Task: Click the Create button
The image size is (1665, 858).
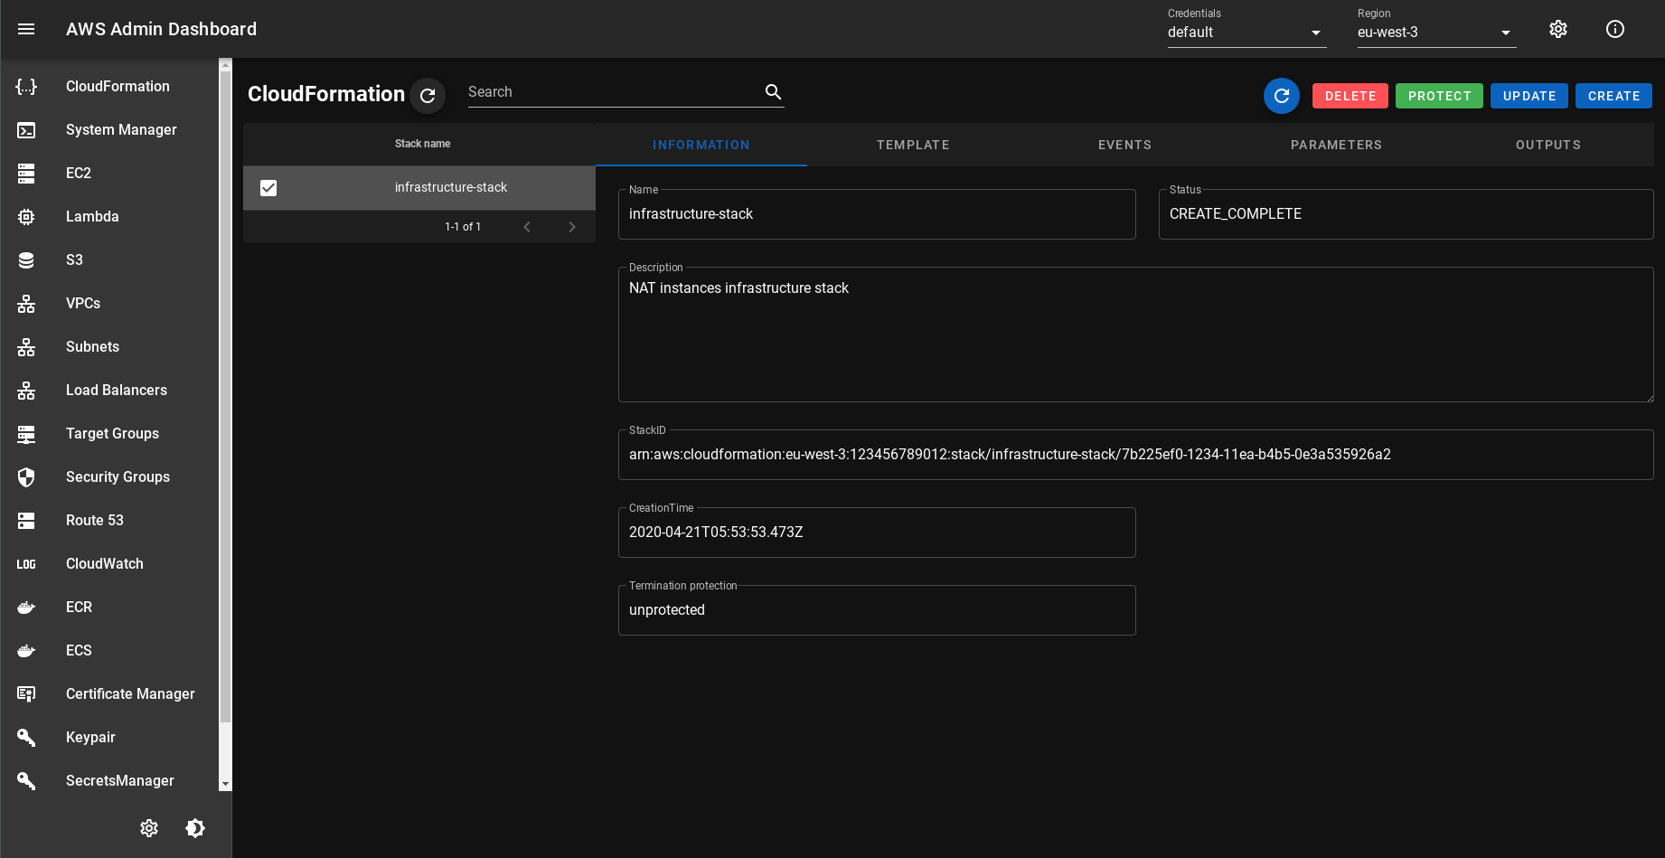Action: coord(1613,96)
